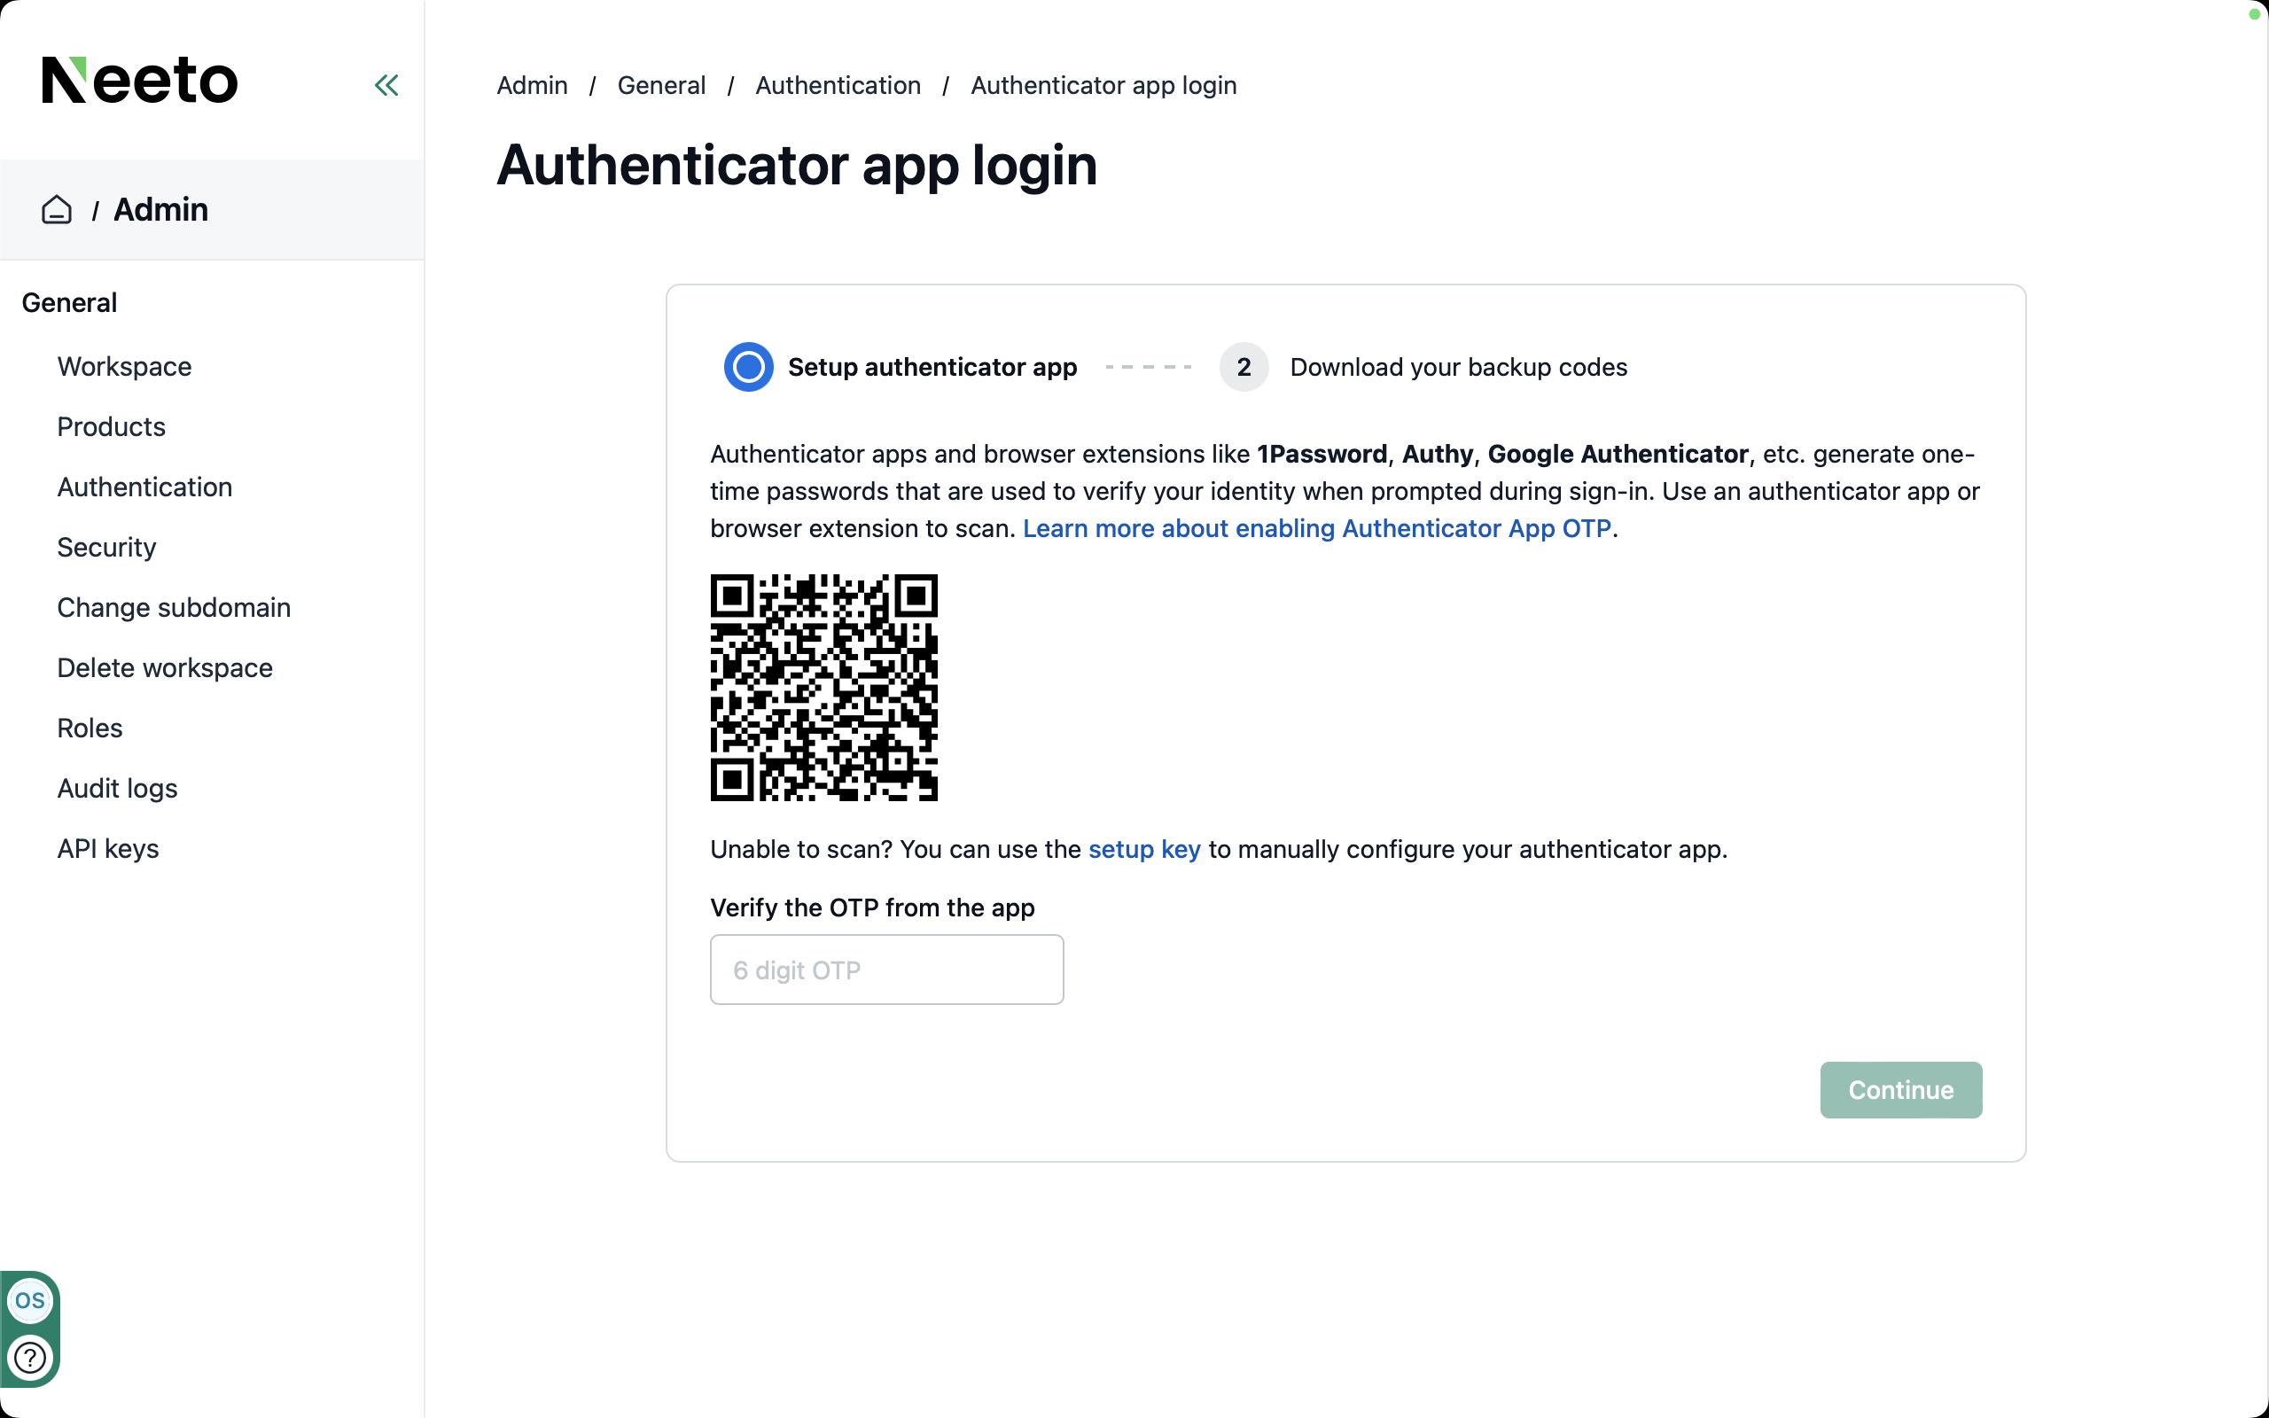Open Audit logs page
The height and width of the screenshot is (1418, 2269).
[117, 789]
